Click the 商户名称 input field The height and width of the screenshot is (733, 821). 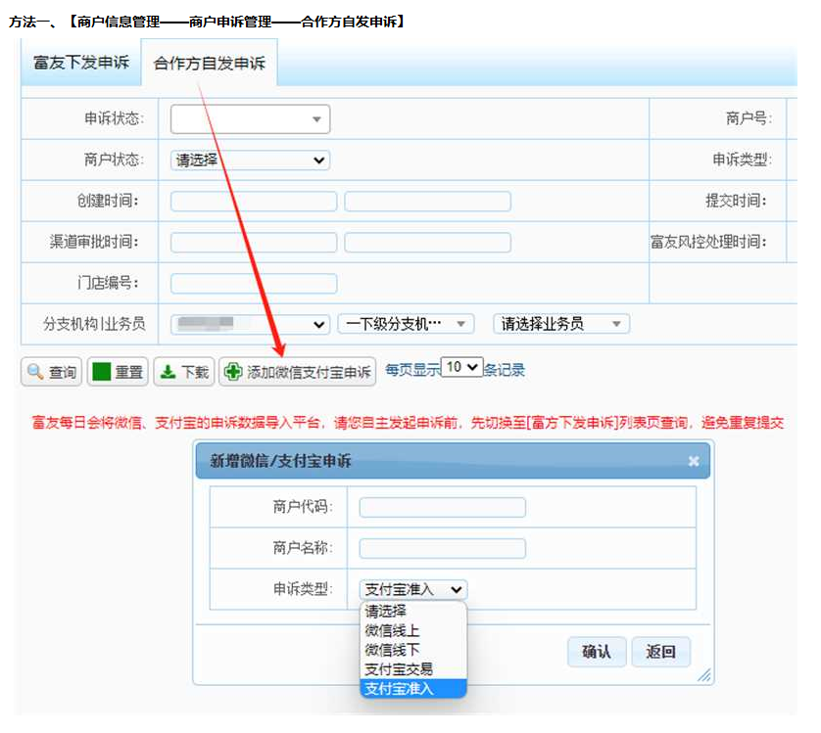click(442, 548)
